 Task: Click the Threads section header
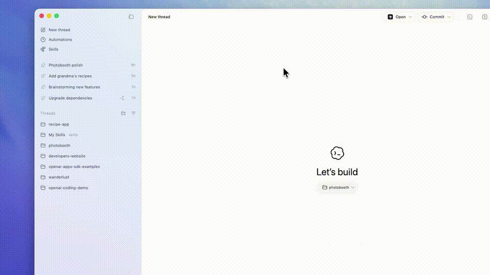[x=47, y=113]
